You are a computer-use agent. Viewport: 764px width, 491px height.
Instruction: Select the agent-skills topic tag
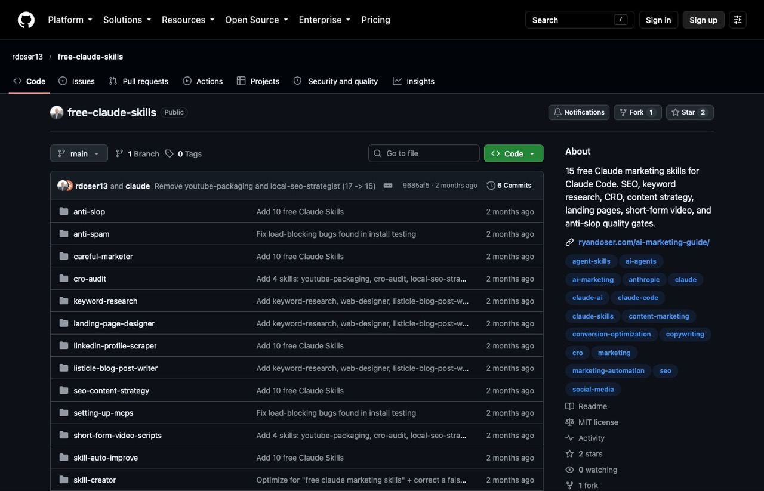click(x=592, y=261)
